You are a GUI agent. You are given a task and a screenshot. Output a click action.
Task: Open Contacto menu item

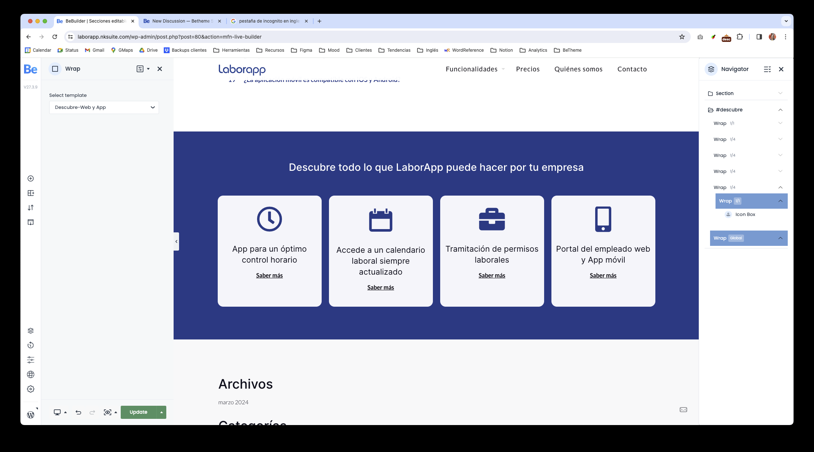(632, 69)
